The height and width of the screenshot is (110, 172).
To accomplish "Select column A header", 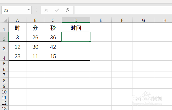I will [x=17, y=20].
